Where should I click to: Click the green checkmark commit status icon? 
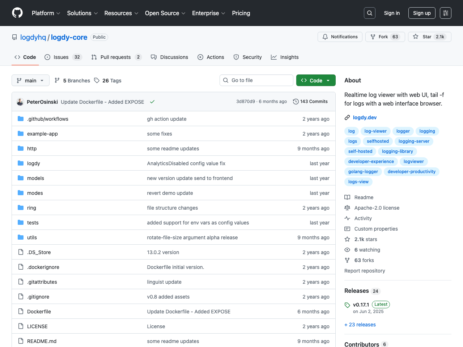point(152,102)
